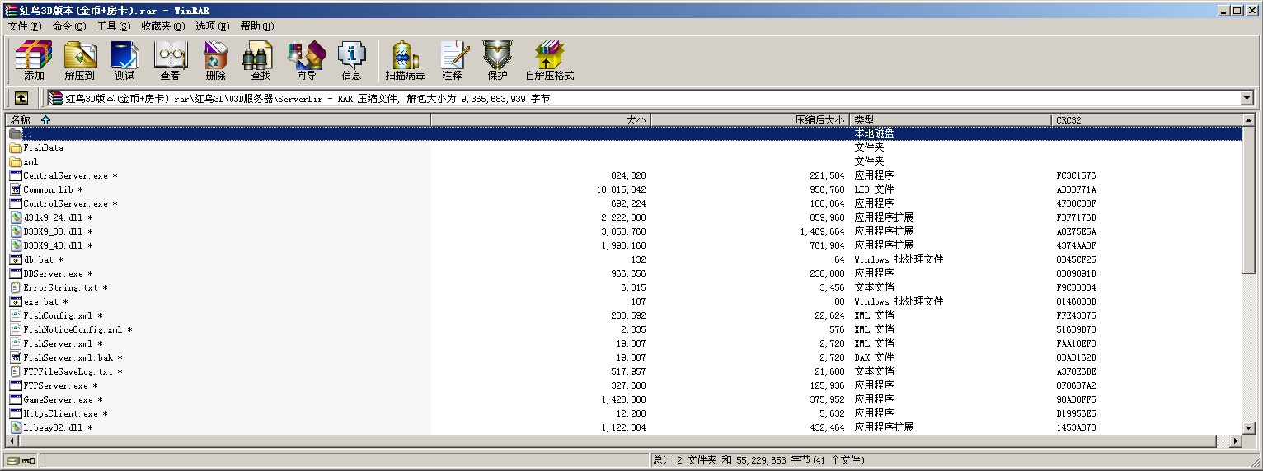Go up one folder level button
This screenshot has height=471, width=1263.
click(x=21, y=98)
